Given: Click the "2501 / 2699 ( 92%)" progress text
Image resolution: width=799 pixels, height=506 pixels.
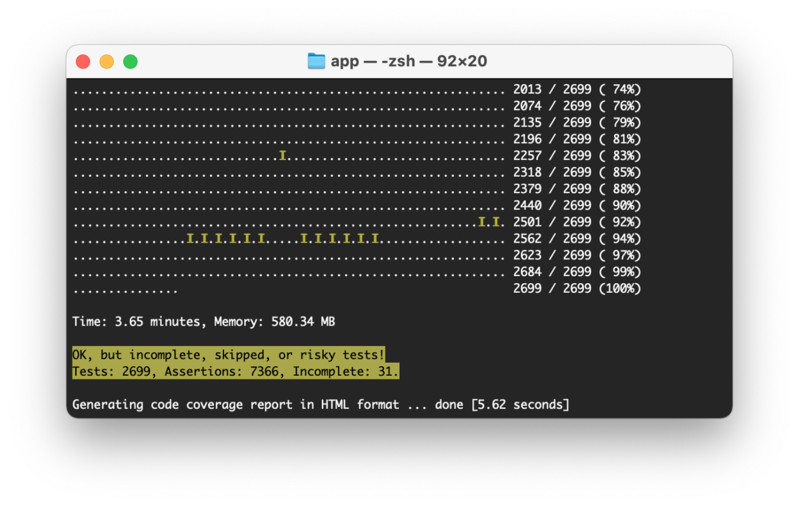Looking at the screenshot, I should tap(577, 222).
